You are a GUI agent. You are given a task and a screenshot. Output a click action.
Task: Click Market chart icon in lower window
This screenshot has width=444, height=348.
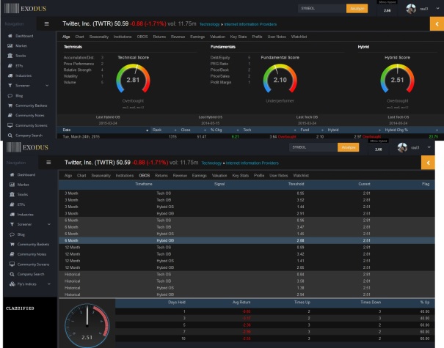coord(12,185)
